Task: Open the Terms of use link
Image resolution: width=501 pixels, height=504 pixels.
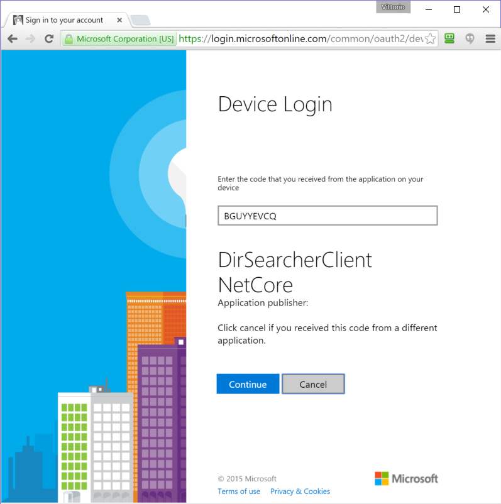Action: pyautogui.click(x=239, y=491)
